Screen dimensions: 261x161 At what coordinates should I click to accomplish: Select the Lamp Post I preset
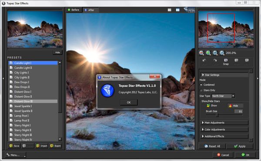33,116
